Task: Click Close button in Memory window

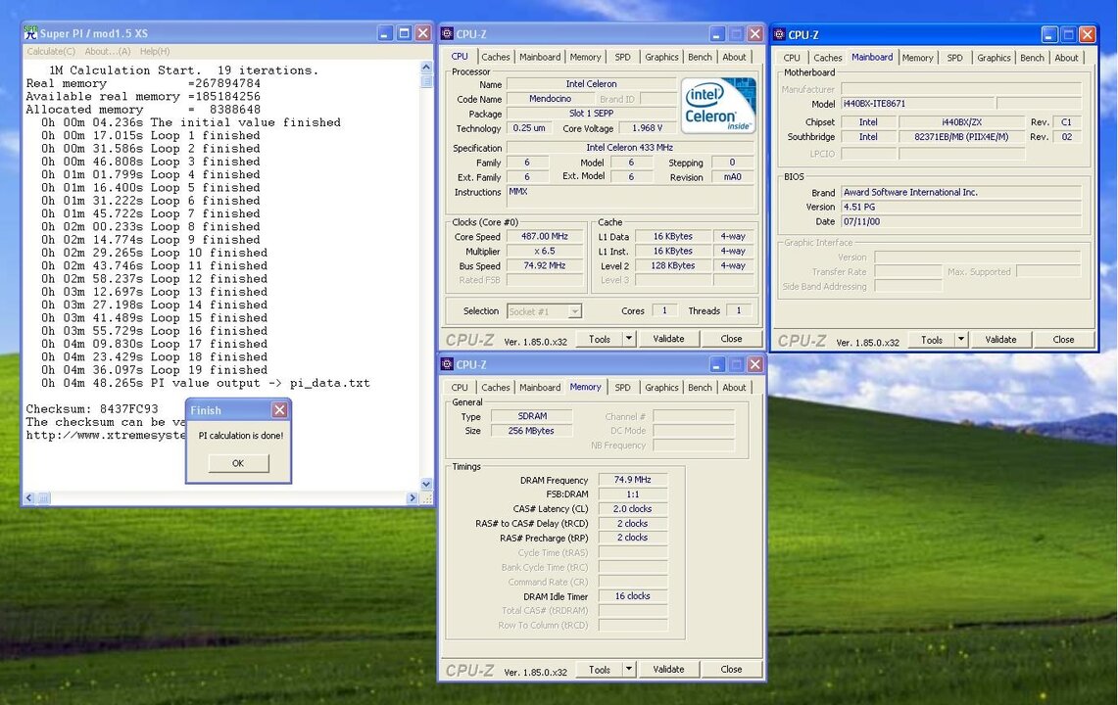Action: point(731,670)
